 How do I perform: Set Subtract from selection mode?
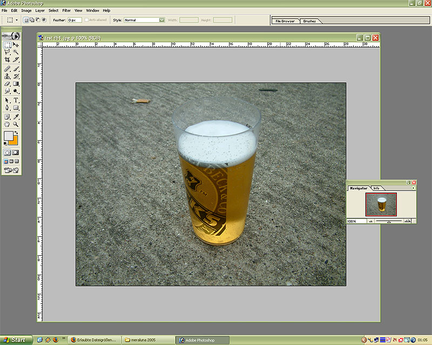pyautogui.click(x=38, y=20)
